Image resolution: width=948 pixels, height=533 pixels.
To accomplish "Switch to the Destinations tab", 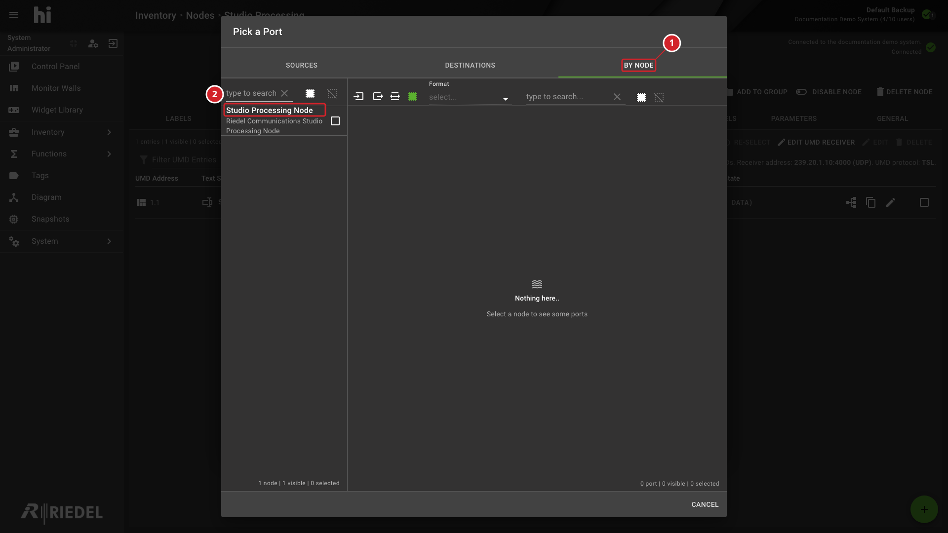I will [x=470, y=65].
